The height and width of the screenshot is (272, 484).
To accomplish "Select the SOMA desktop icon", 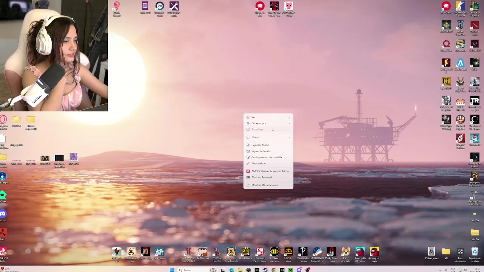I will [x=475, y=65].
